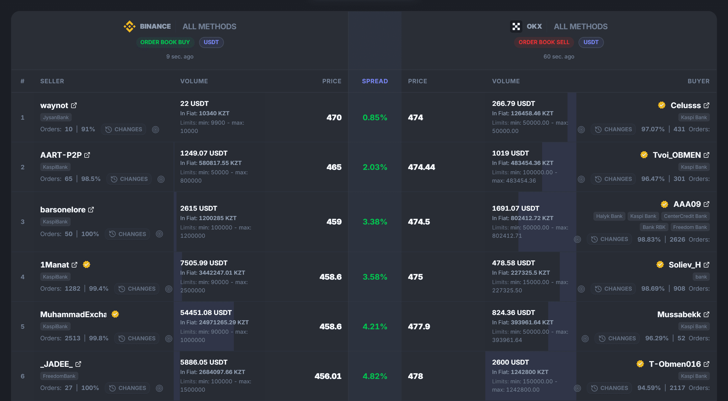View CHANGES history for T-Obmen016
Viewport: 728px width, 401px height.
[x=609, y=388]
